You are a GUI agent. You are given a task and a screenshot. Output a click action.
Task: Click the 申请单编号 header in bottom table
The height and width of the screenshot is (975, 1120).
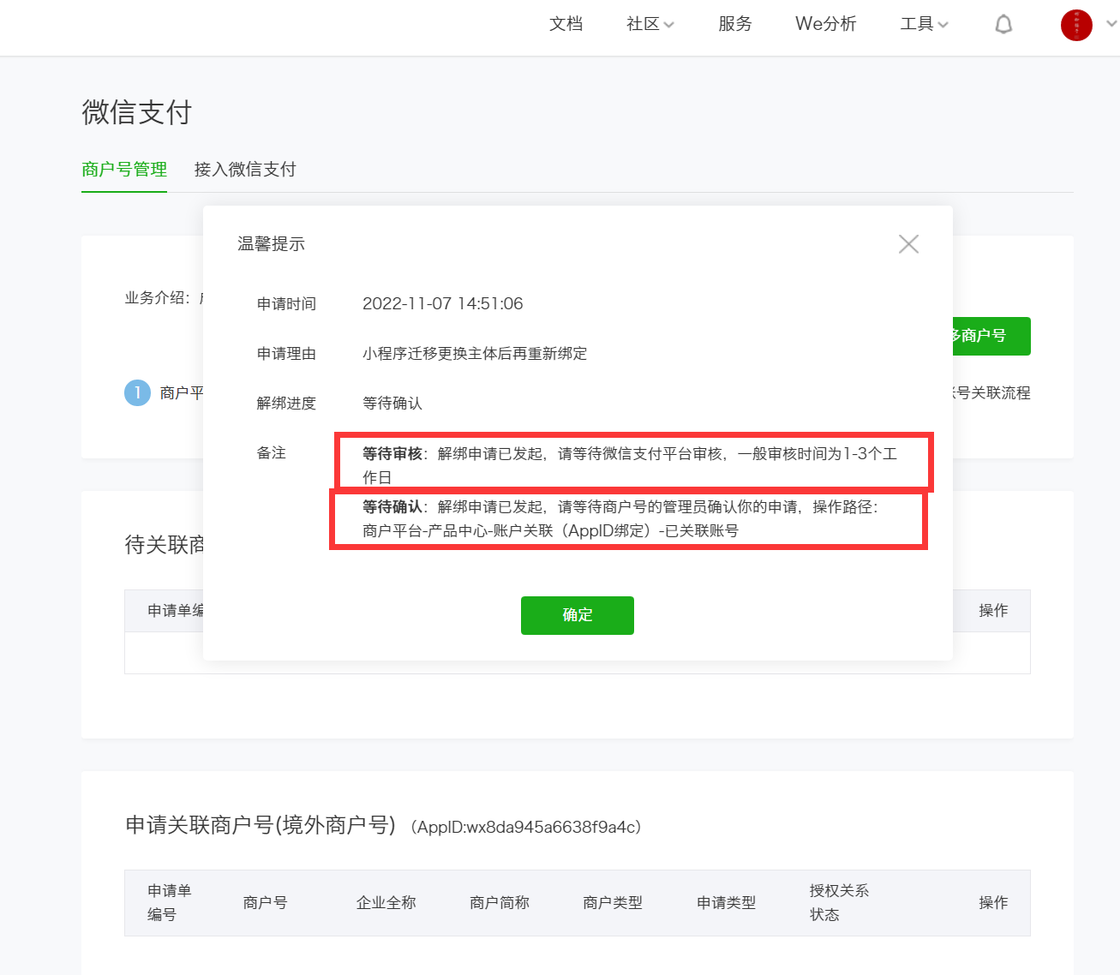coord(170,903)
